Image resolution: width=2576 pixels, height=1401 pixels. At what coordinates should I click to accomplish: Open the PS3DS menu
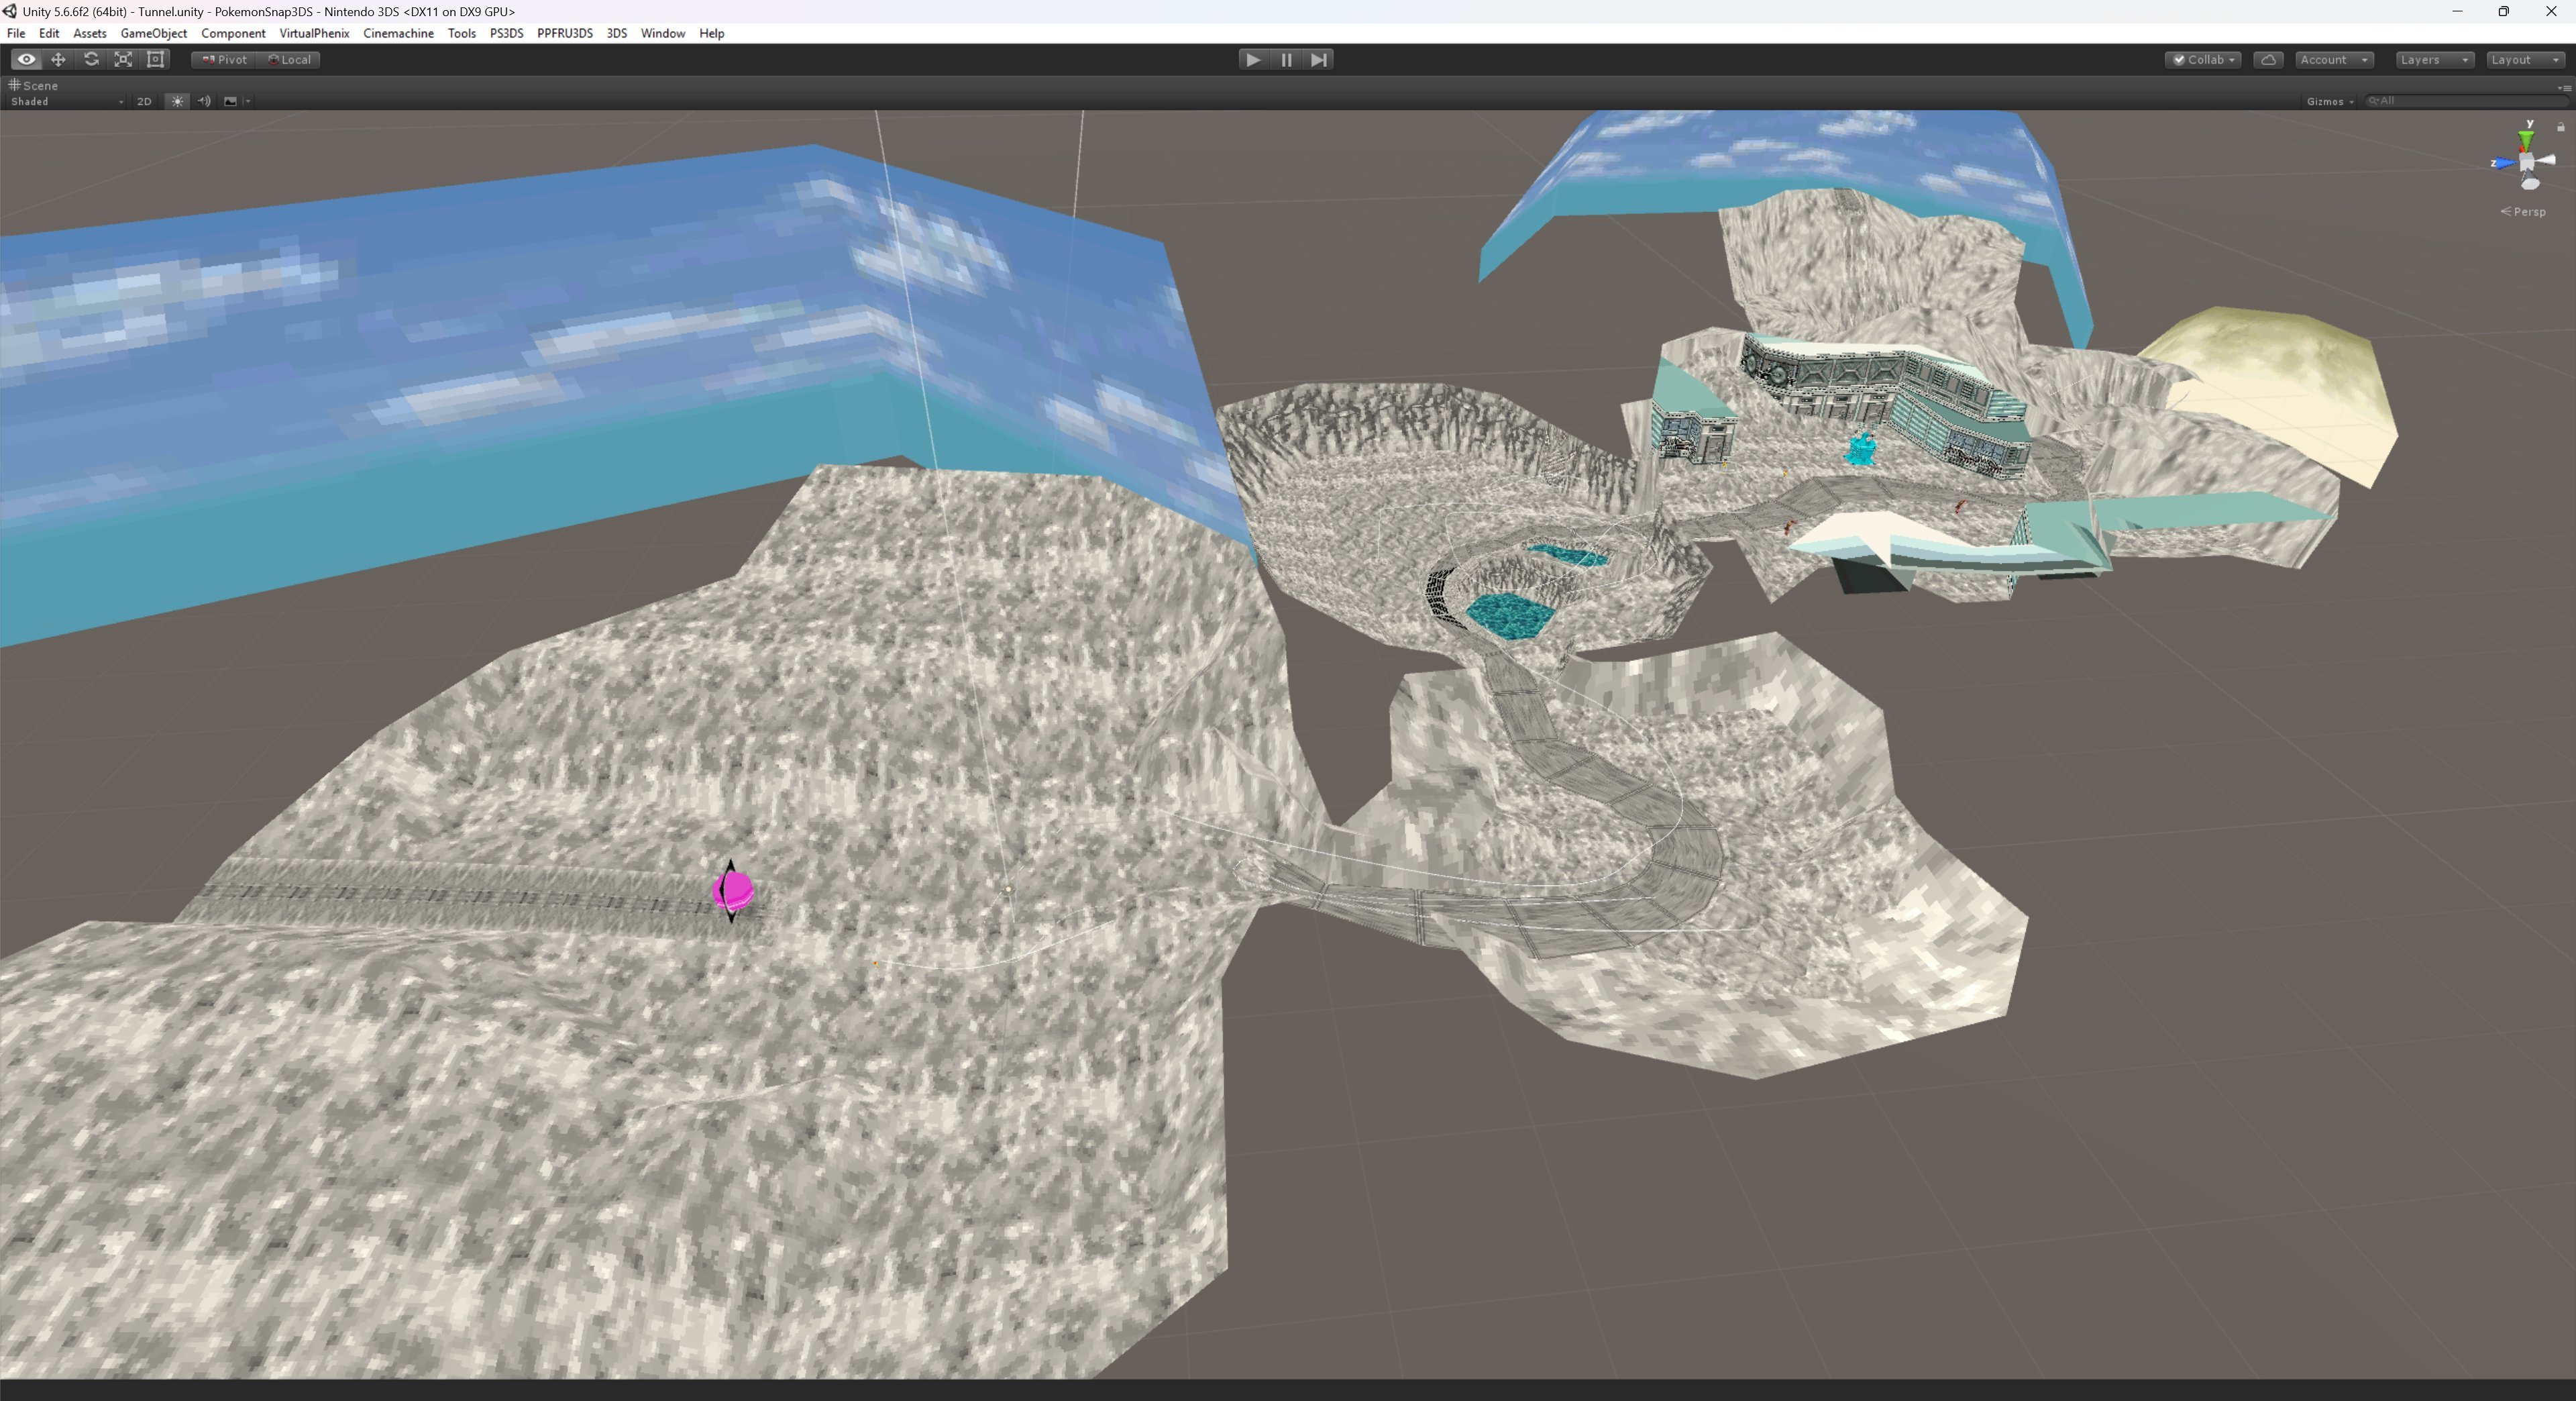tap(507, 33)
